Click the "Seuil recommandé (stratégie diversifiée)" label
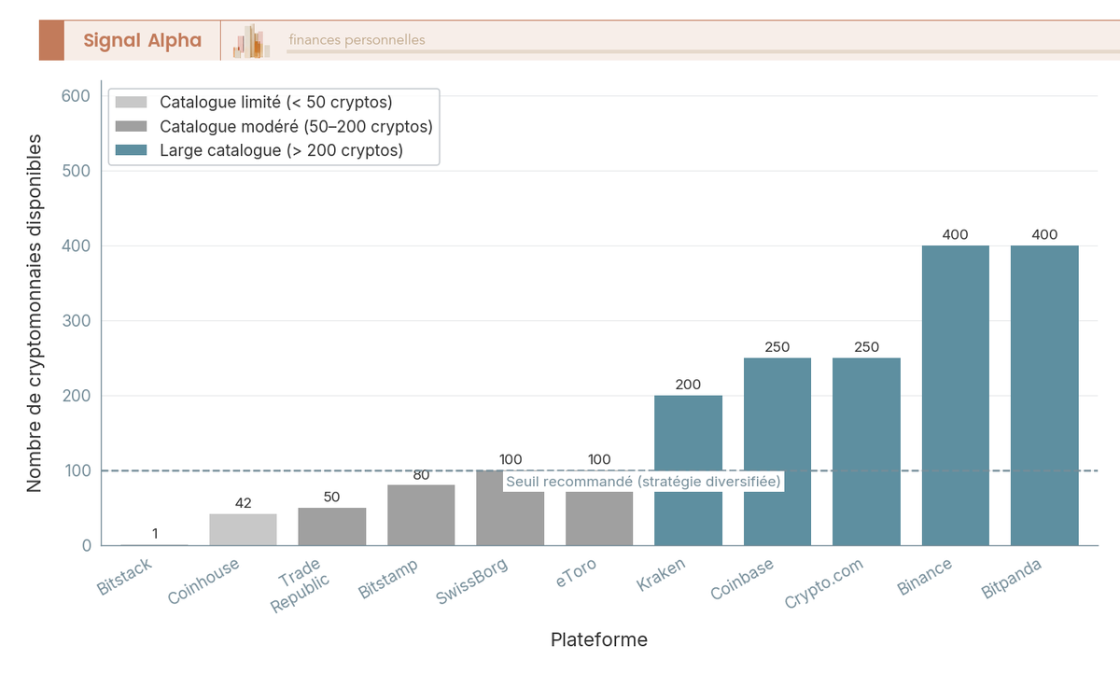This screenshot has width=1120, height=673. (642, 482)
